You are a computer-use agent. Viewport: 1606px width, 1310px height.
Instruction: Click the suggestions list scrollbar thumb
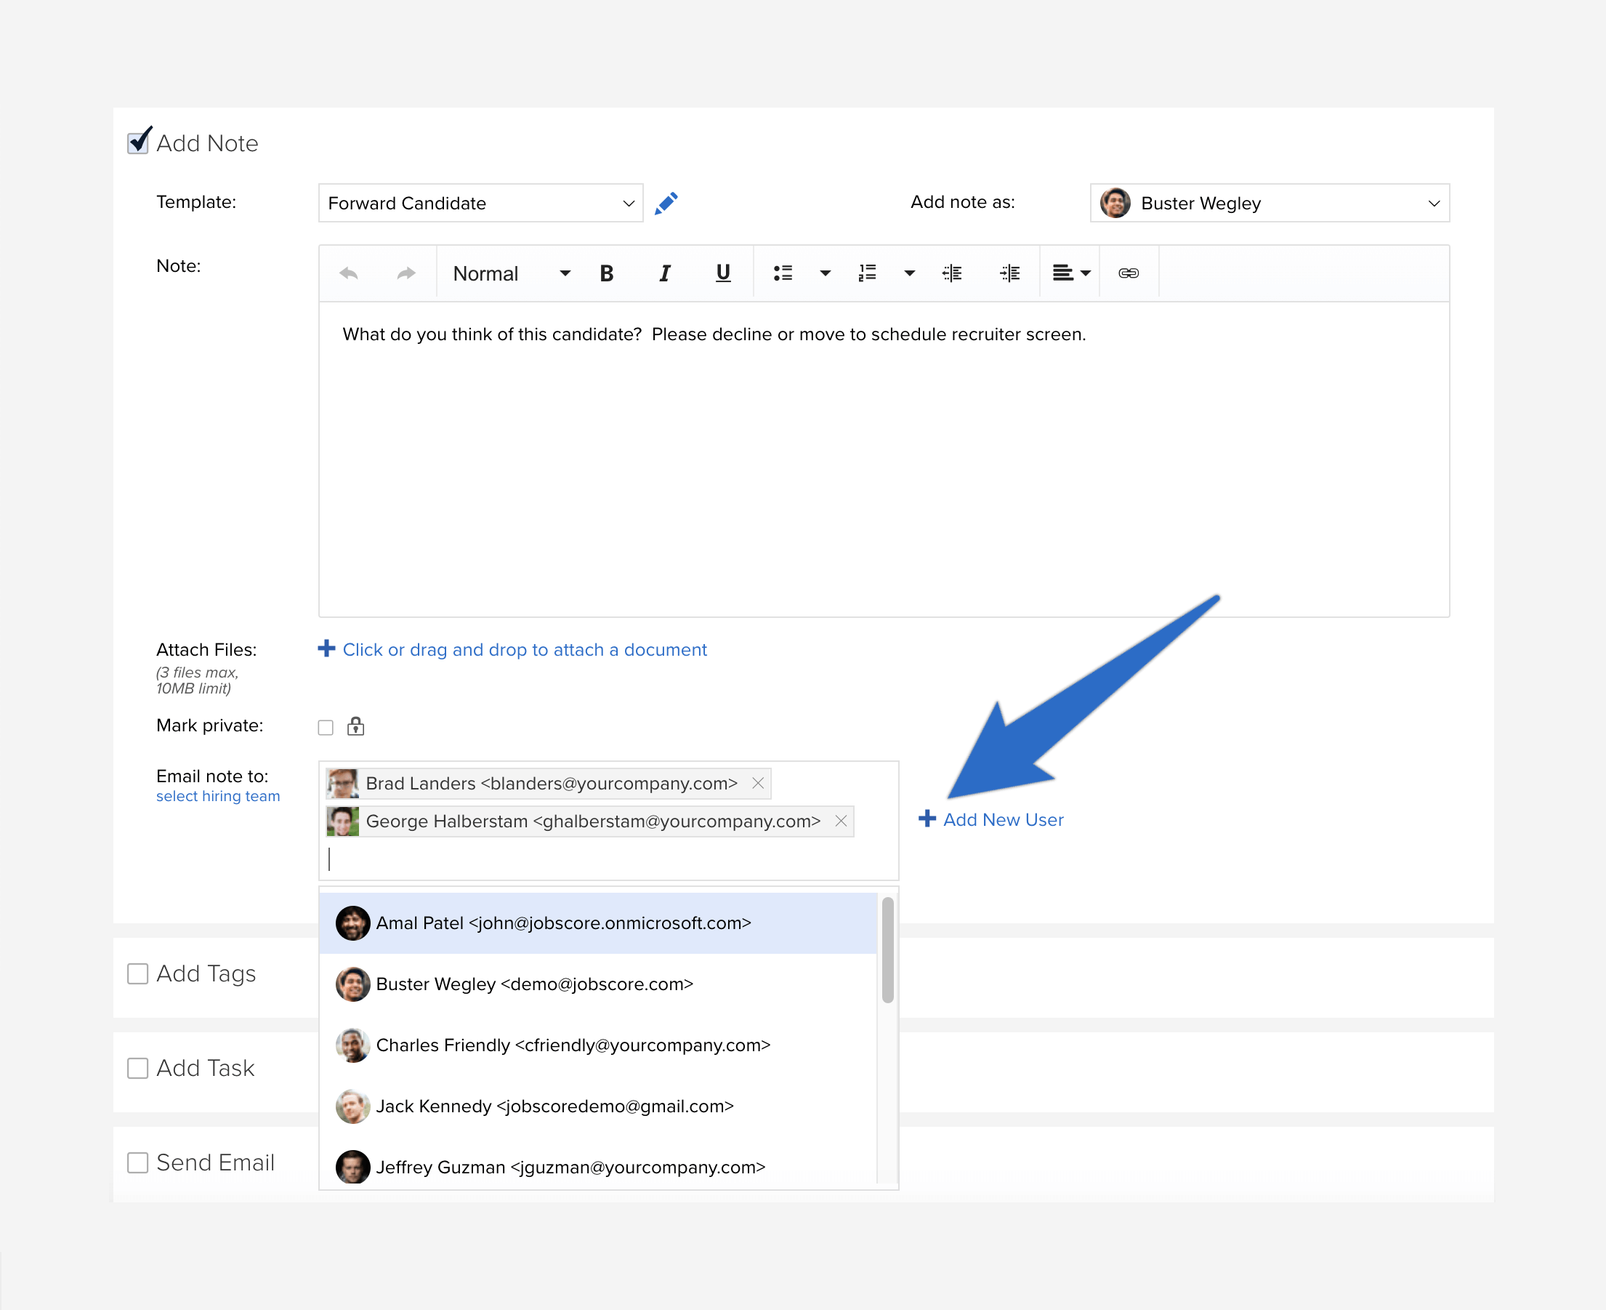coord(888,949)
